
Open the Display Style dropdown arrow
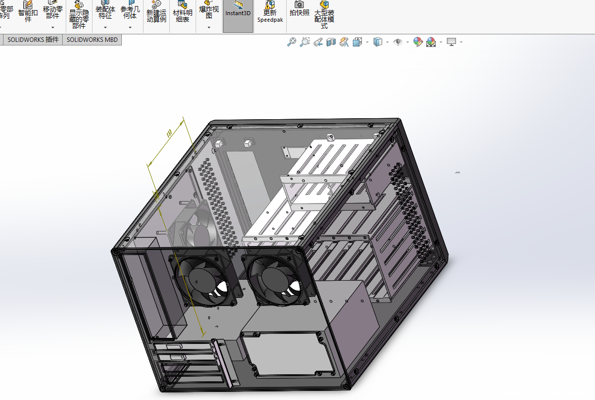[x=387, y=42]
